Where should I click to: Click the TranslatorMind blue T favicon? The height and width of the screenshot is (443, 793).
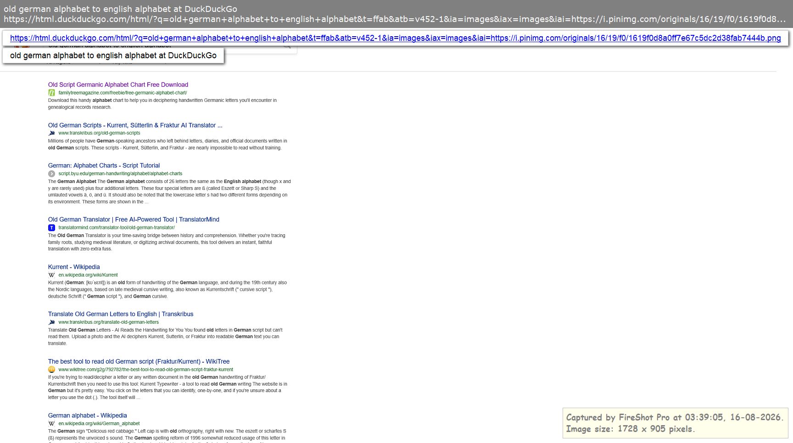[51, 227]
